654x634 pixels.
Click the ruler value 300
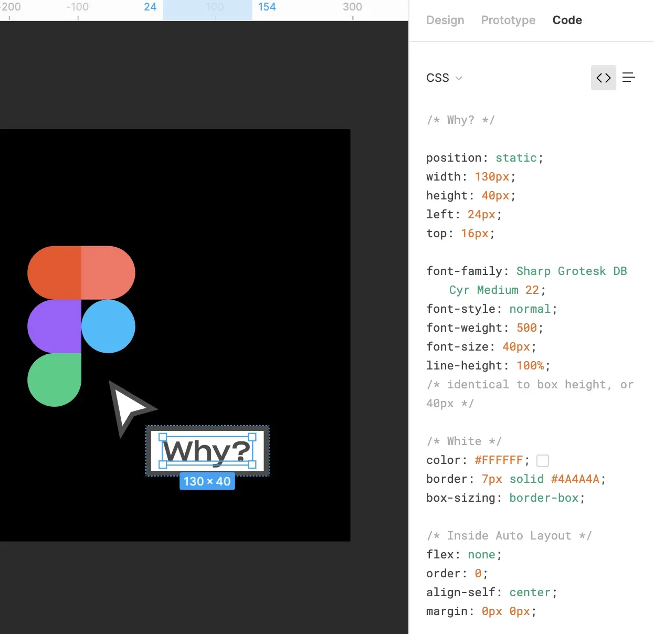[x=352, y=7]
